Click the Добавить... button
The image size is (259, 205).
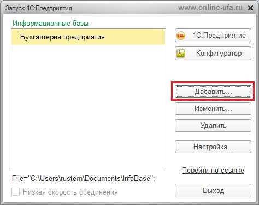coord(213,91)
